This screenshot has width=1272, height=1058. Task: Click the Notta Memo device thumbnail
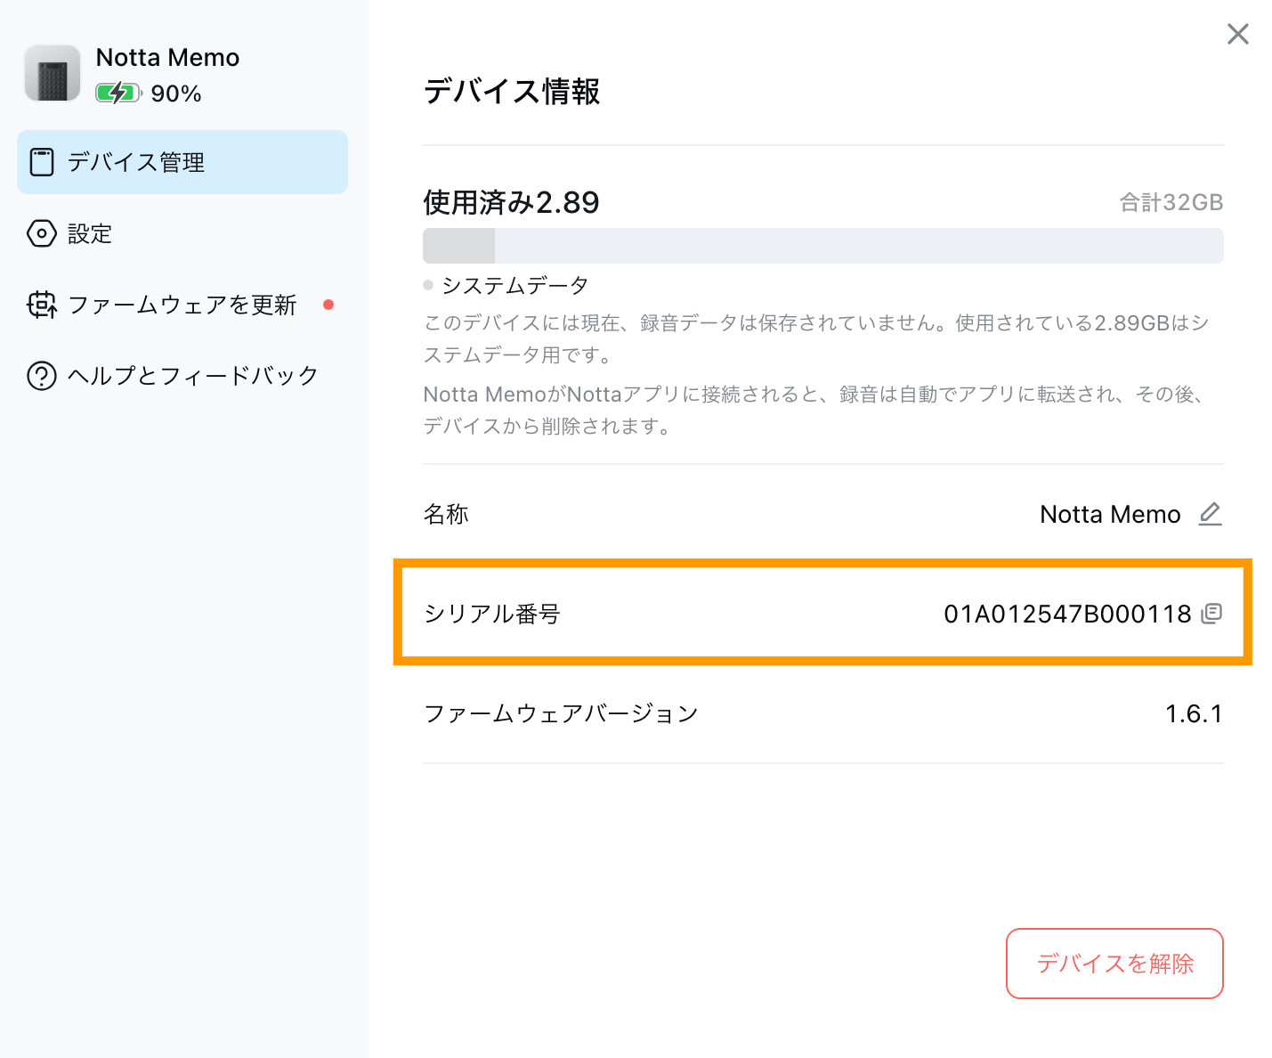click(x=53, y=73)
